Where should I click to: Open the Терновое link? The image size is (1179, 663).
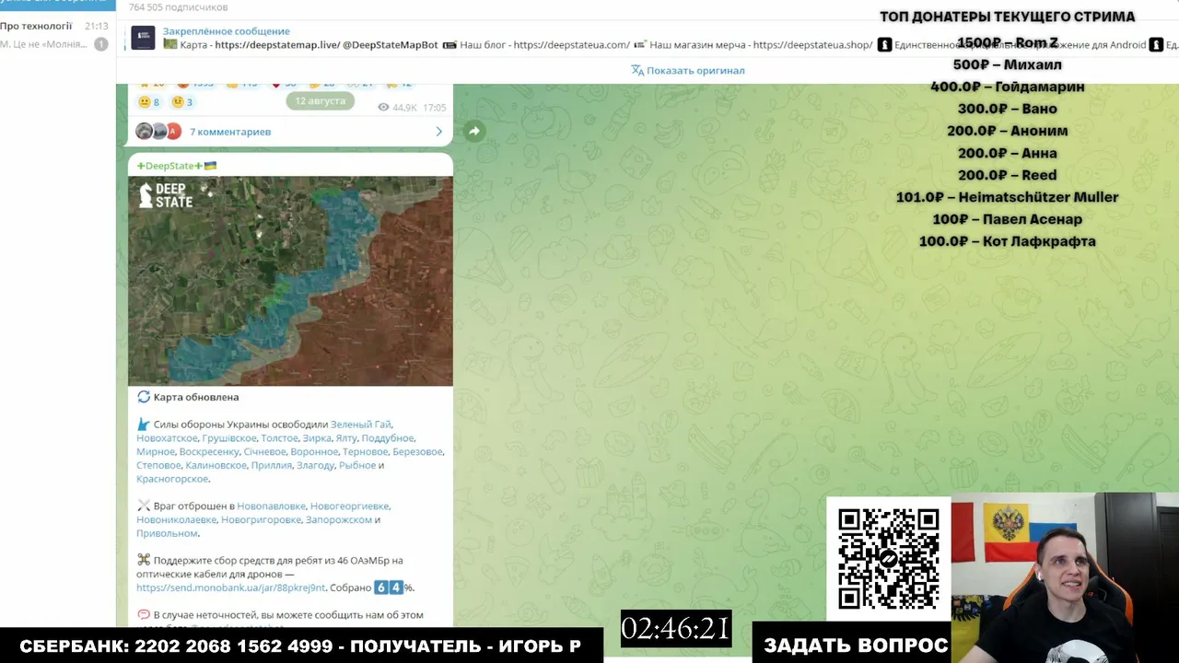366,452
